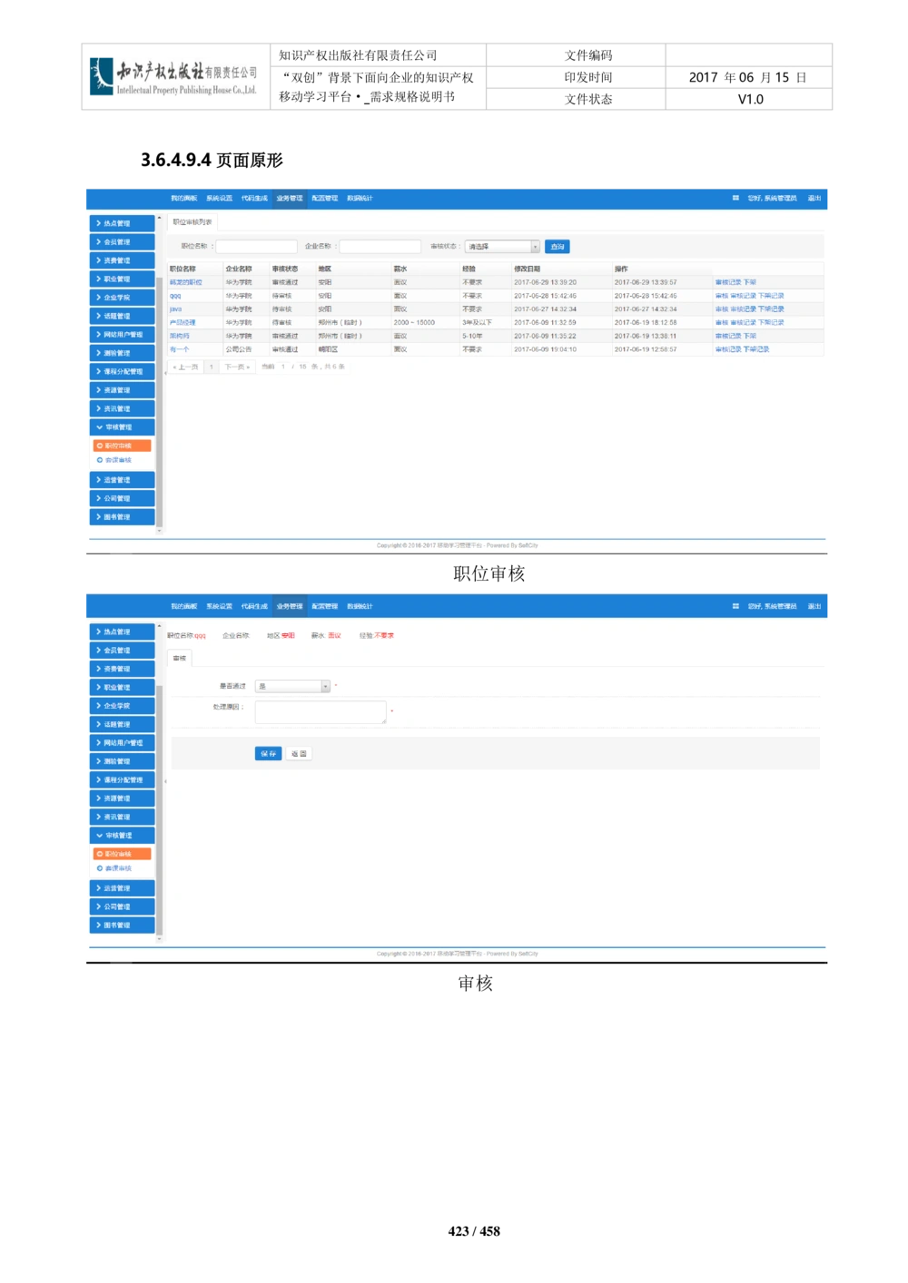Image resolution: width=908 pixels, height=1283 pixels.
Task: Click the 返回 button next to 保存
Action: [299, 753]
